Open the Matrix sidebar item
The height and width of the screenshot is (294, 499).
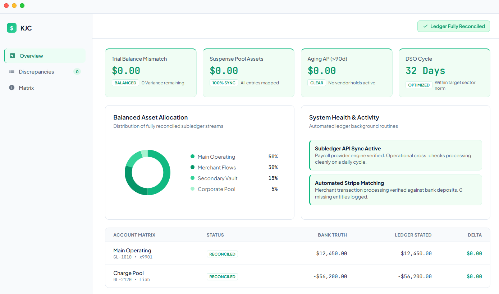click(x=45, y=88)
